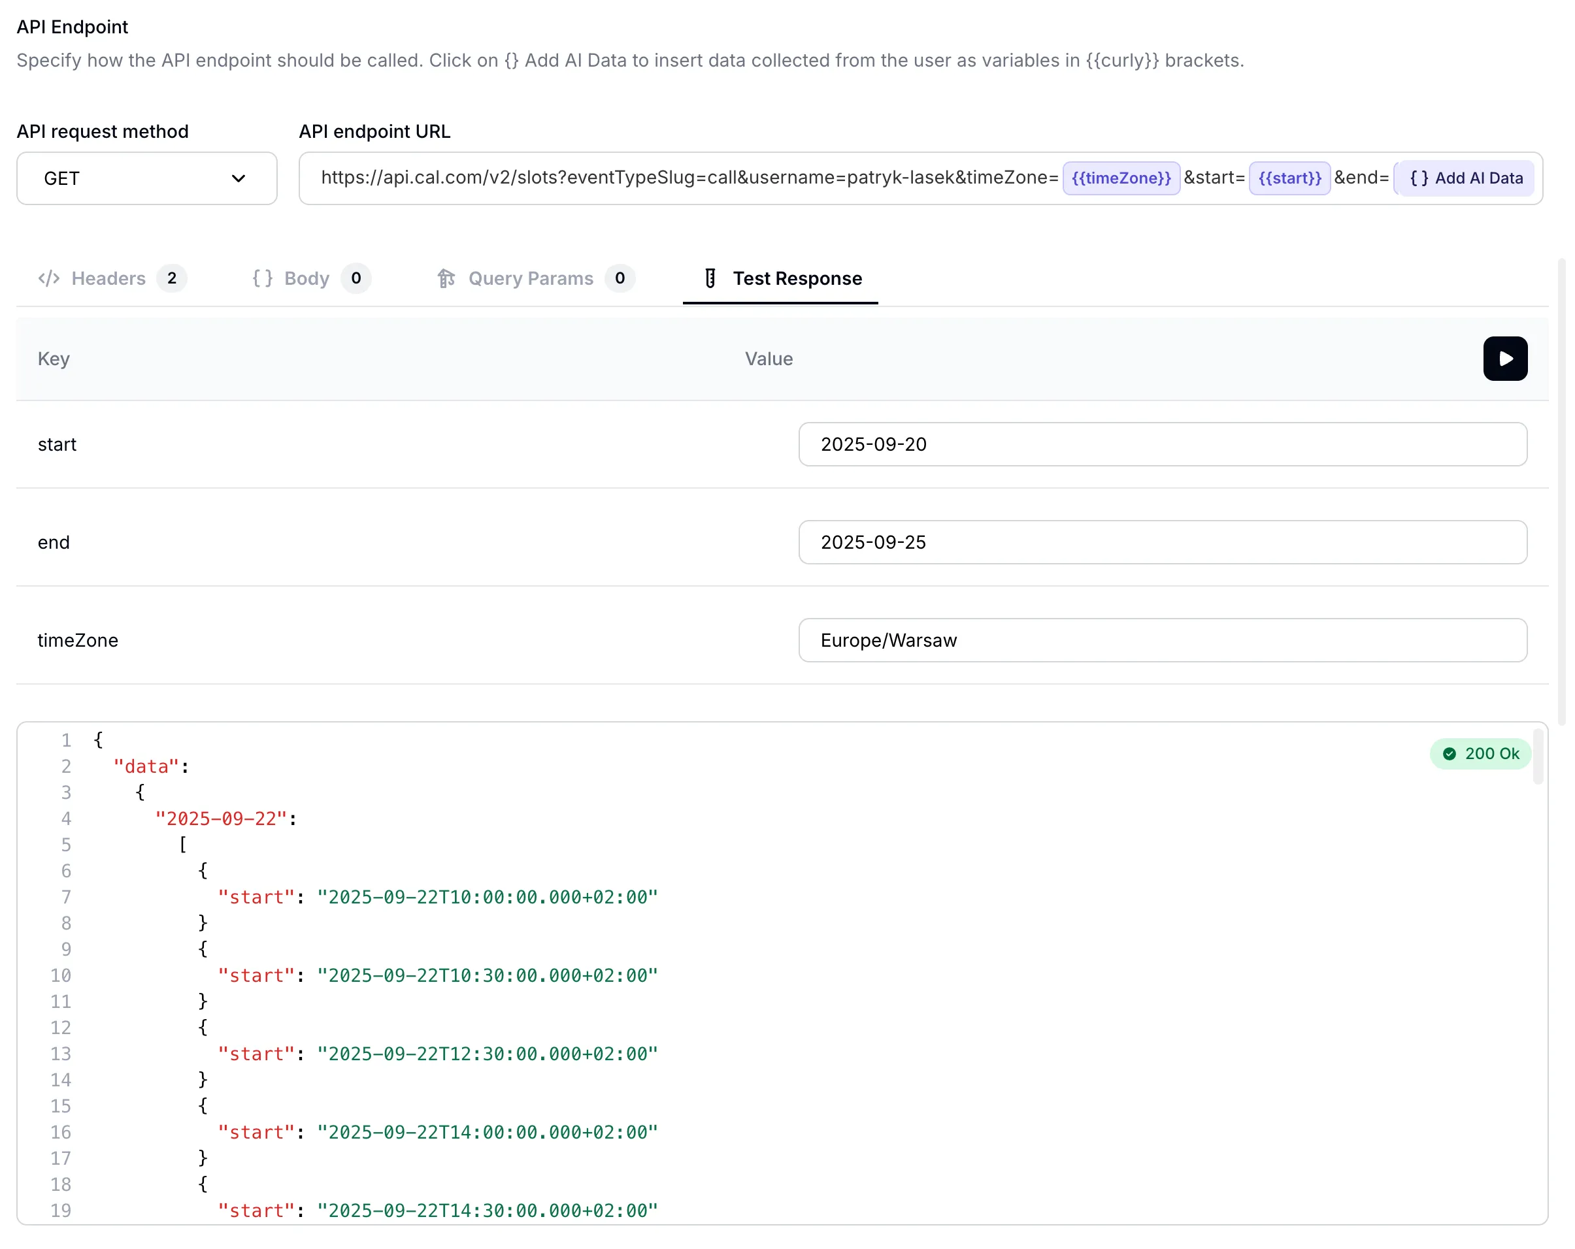Click the Body curly braces icon

point(262,278)
